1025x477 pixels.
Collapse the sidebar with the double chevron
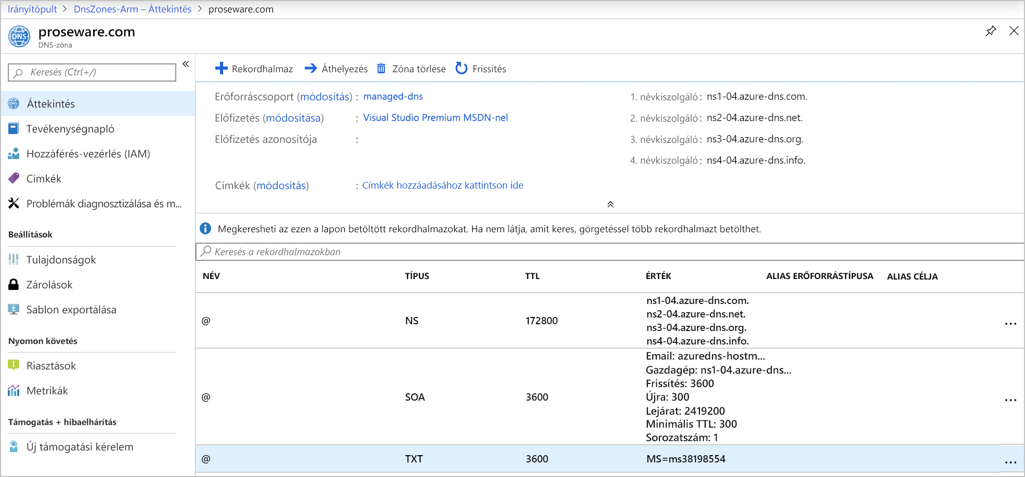pos(186,64)
